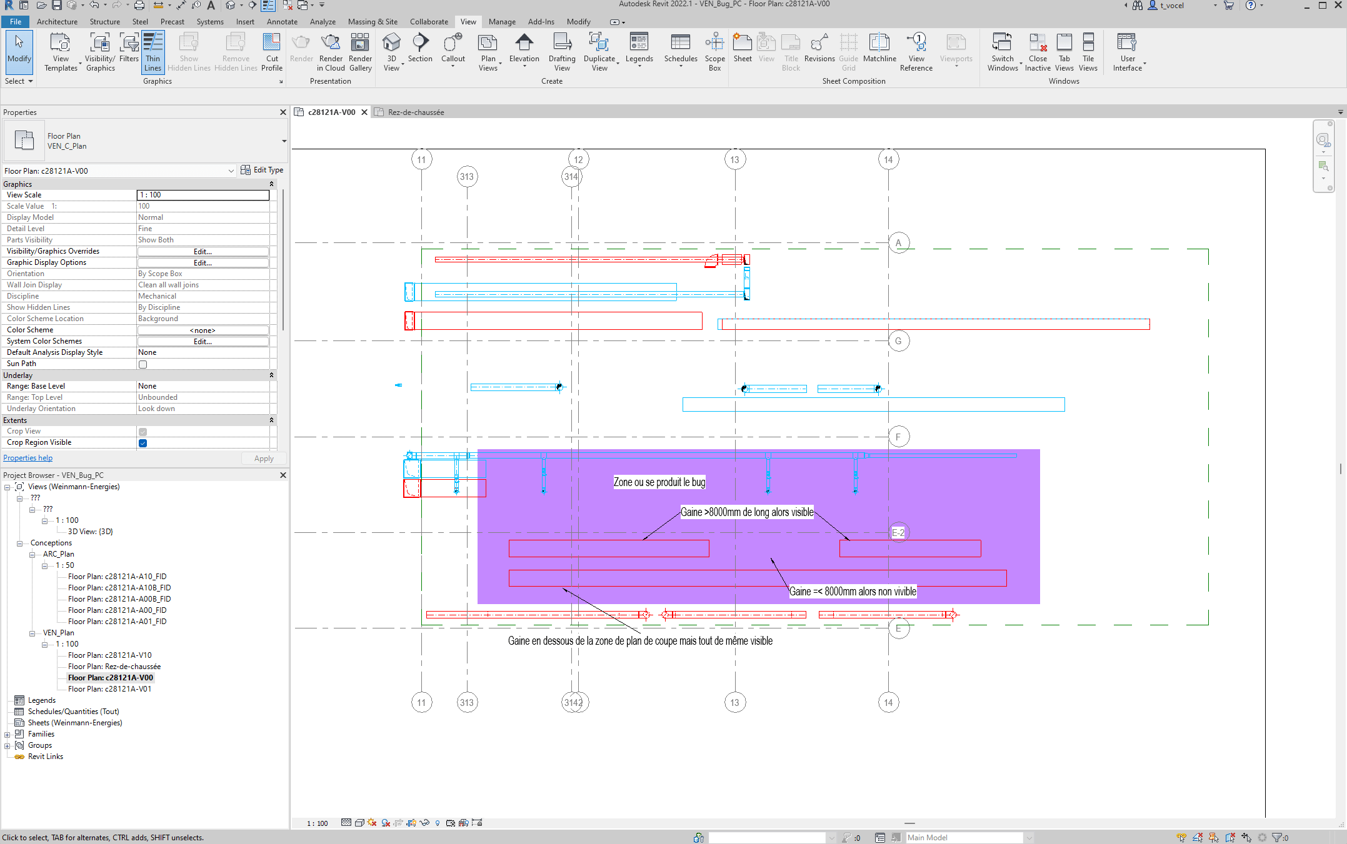Collapse the VEN_Plan tree branch
This screenshot has width=1347, height=844.
click(x=32, y=633)
